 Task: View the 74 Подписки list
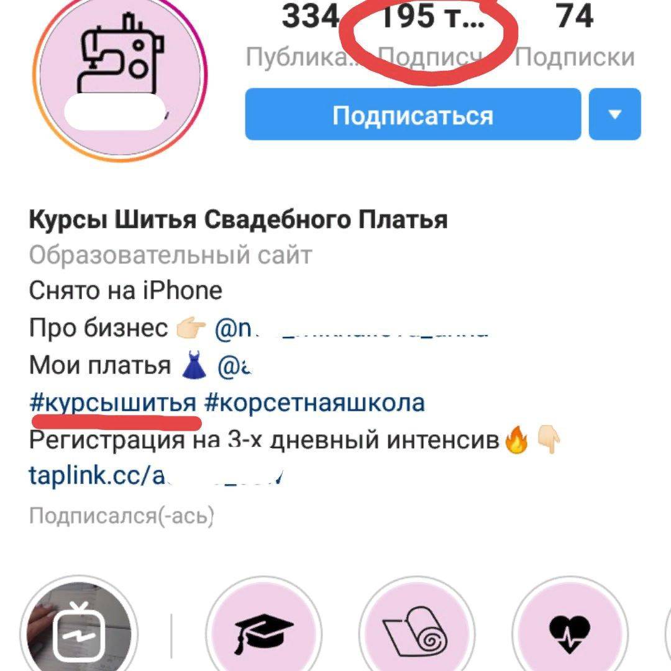(x=575, y=35)
